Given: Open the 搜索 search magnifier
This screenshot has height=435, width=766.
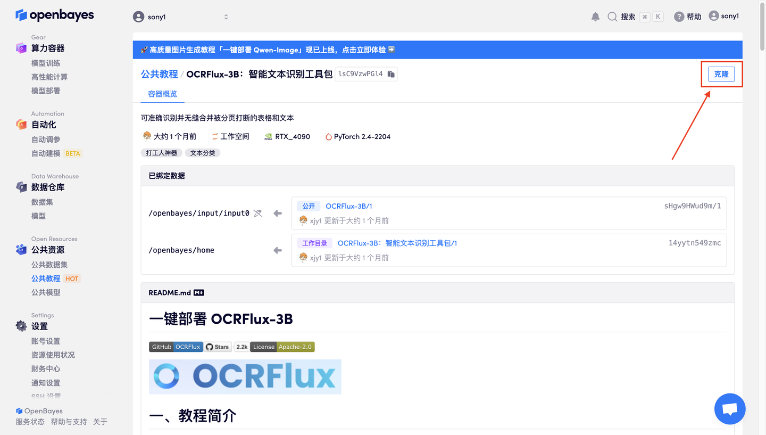Looking at the screenshot, I should (612, 16).
